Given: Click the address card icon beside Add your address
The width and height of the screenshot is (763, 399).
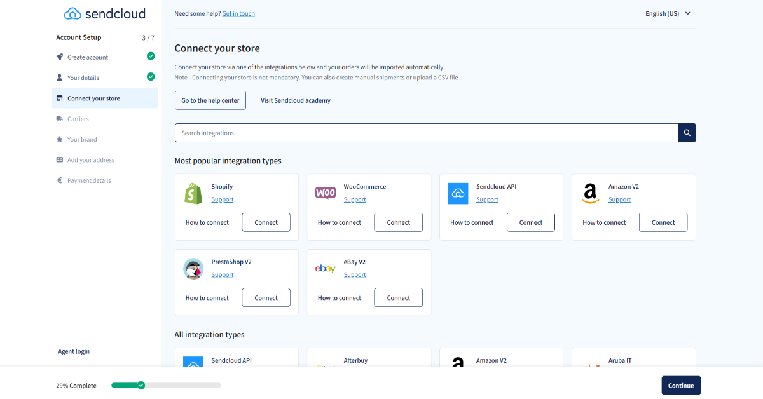Looking at the screenshot, I should (60, 160).
